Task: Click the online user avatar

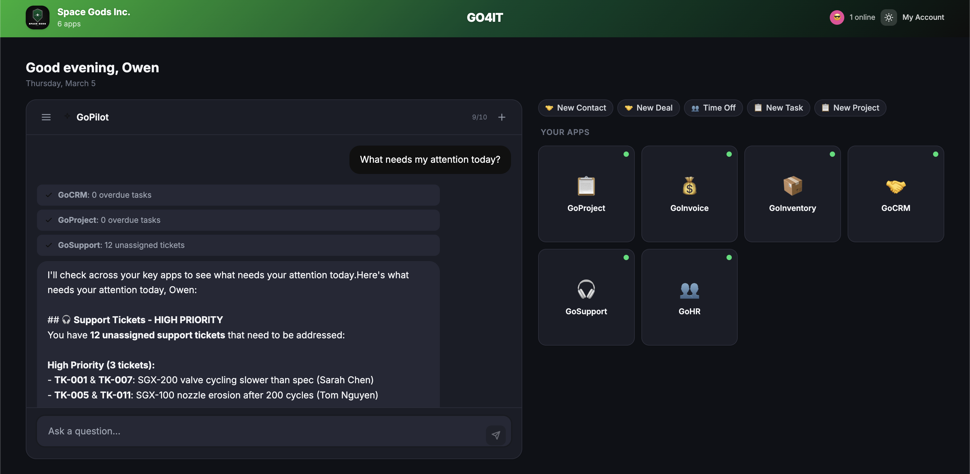Action: click(837, 17)
